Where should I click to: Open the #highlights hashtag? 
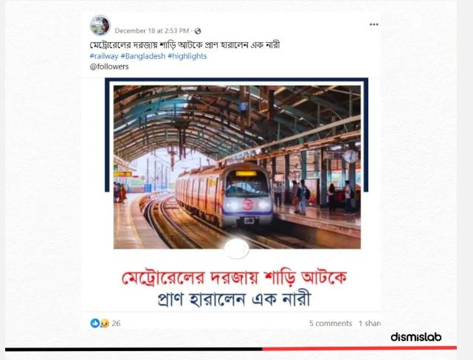coord(187,56)
